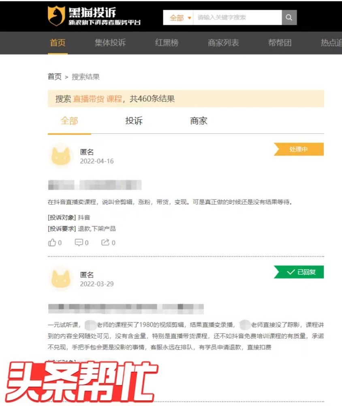
Task: Focus the 请输入关键字搜索 search field
Action: click(237, 17)
